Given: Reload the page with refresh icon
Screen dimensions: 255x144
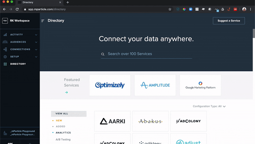Looking at the screenshot, I should point(17,9).
